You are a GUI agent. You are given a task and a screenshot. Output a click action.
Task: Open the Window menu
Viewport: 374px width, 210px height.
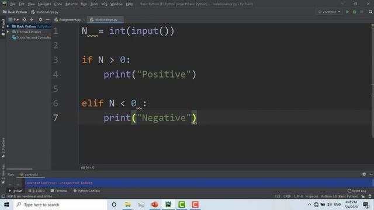[116, 4]
